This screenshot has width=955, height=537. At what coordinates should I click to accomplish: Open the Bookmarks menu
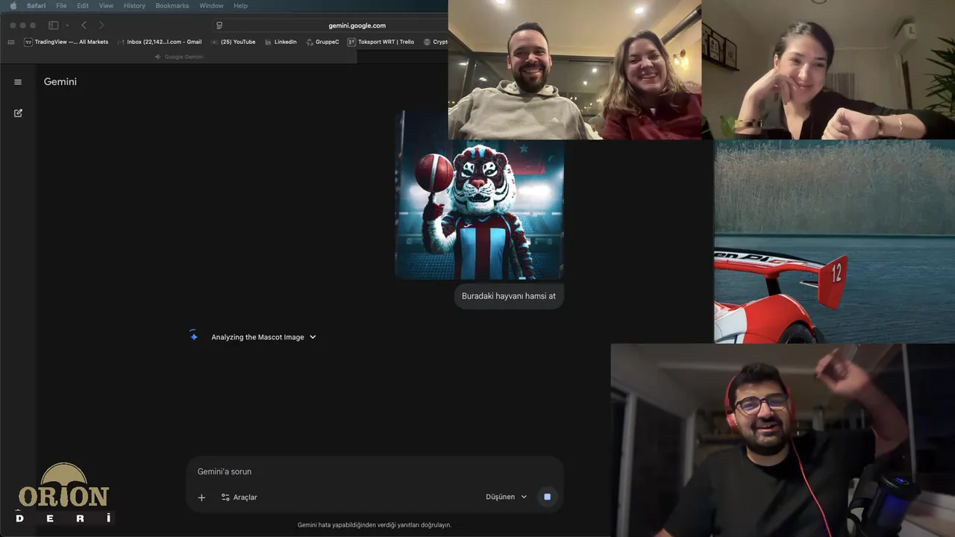(x=172, y=6)
